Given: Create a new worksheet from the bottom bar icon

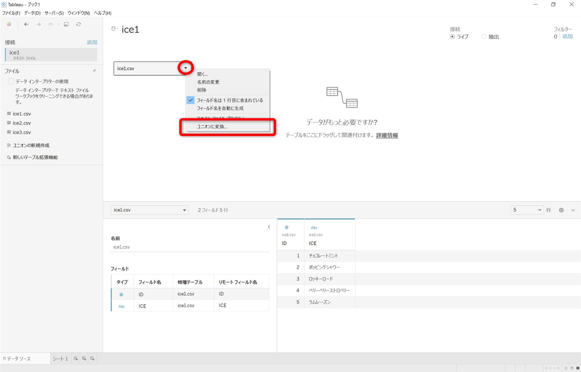Looking at the screenshot, I should click(x=75, y=358).
